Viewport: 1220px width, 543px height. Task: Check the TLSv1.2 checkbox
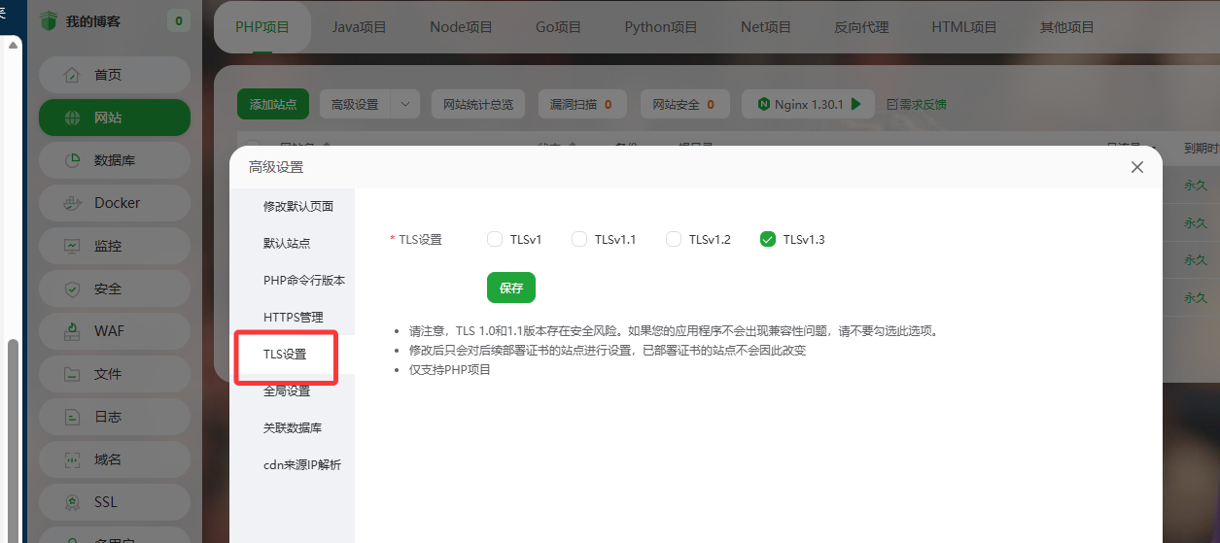tap(674, 239)
